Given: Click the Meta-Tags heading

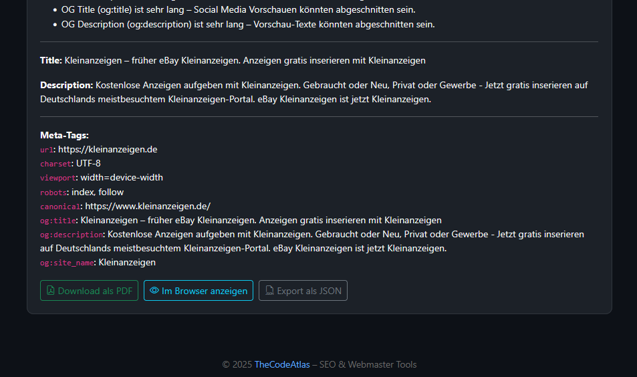Looking at the screenshot, I should click(x=64, y=135).
